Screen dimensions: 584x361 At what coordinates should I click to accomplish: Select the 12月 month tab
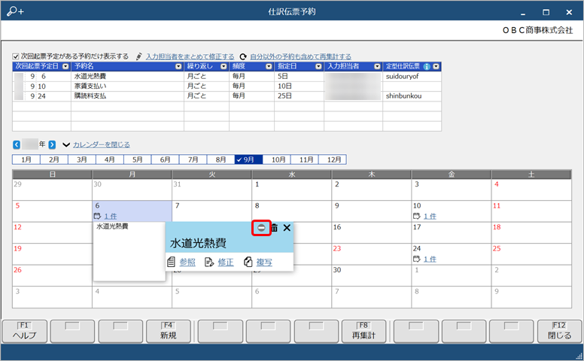tap(333, 159)
